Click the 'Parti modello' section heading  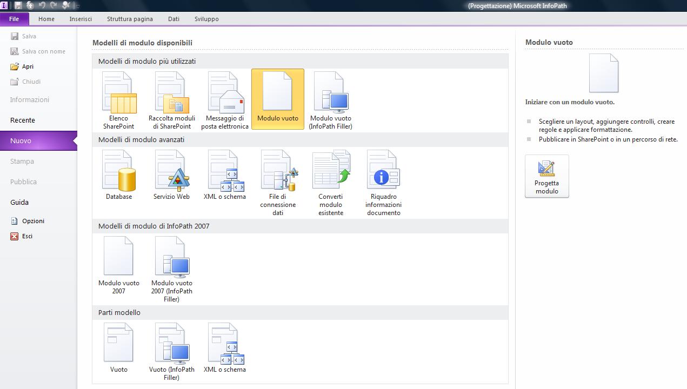pyautogui.click(x=119, y=313)
